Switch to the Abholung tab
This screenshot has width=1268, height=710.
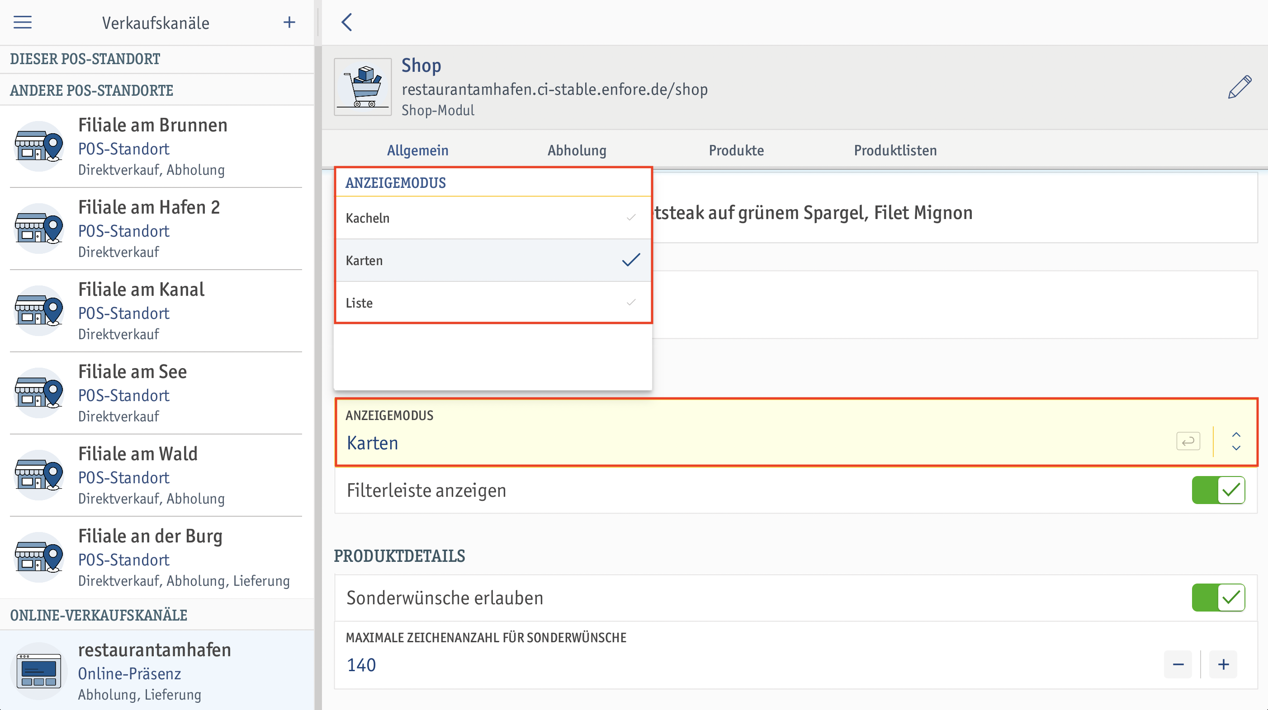tap(577, 150)
